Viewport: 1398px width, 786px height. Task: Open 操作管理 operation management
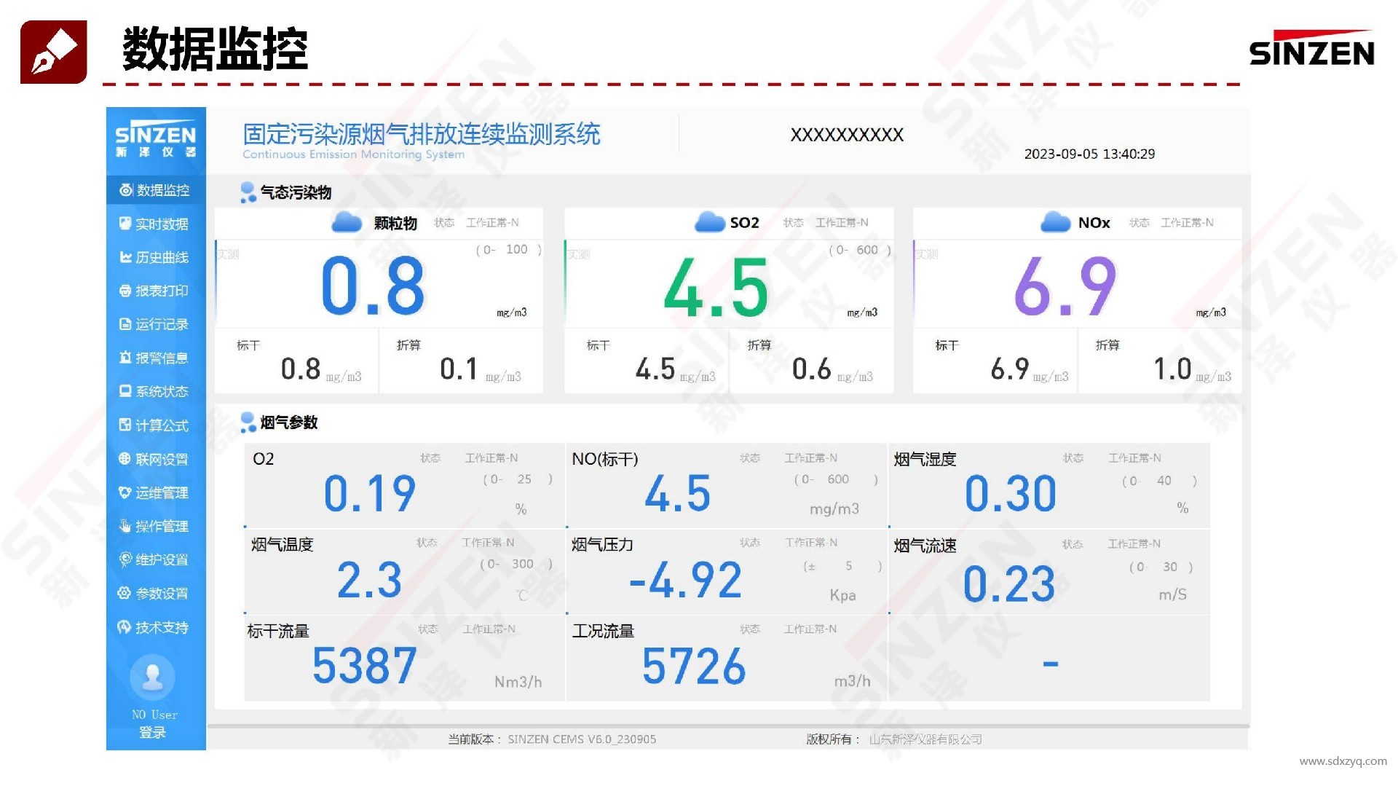pos(155,526)
